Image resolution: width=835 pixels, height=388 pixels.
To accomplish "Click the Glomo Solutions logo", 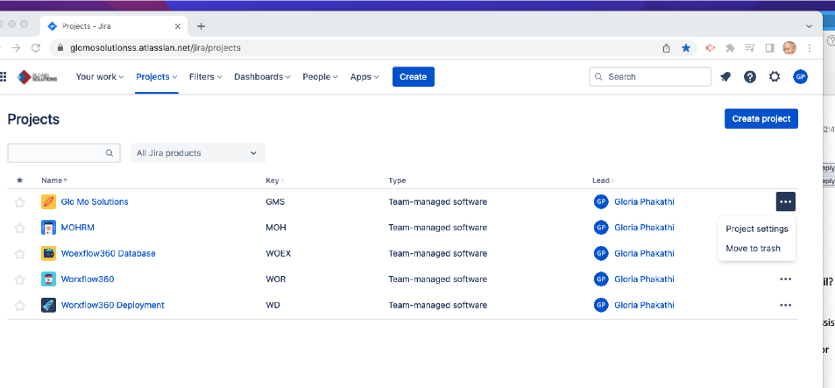I will 38,77.
